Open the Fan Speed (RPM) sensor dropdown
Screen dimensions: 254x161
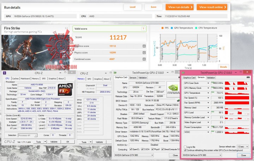click(208, 103)
